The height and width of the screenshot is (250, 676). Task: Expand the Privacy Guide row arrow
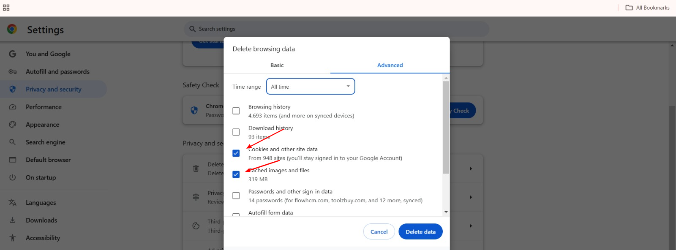coord(471,197)
